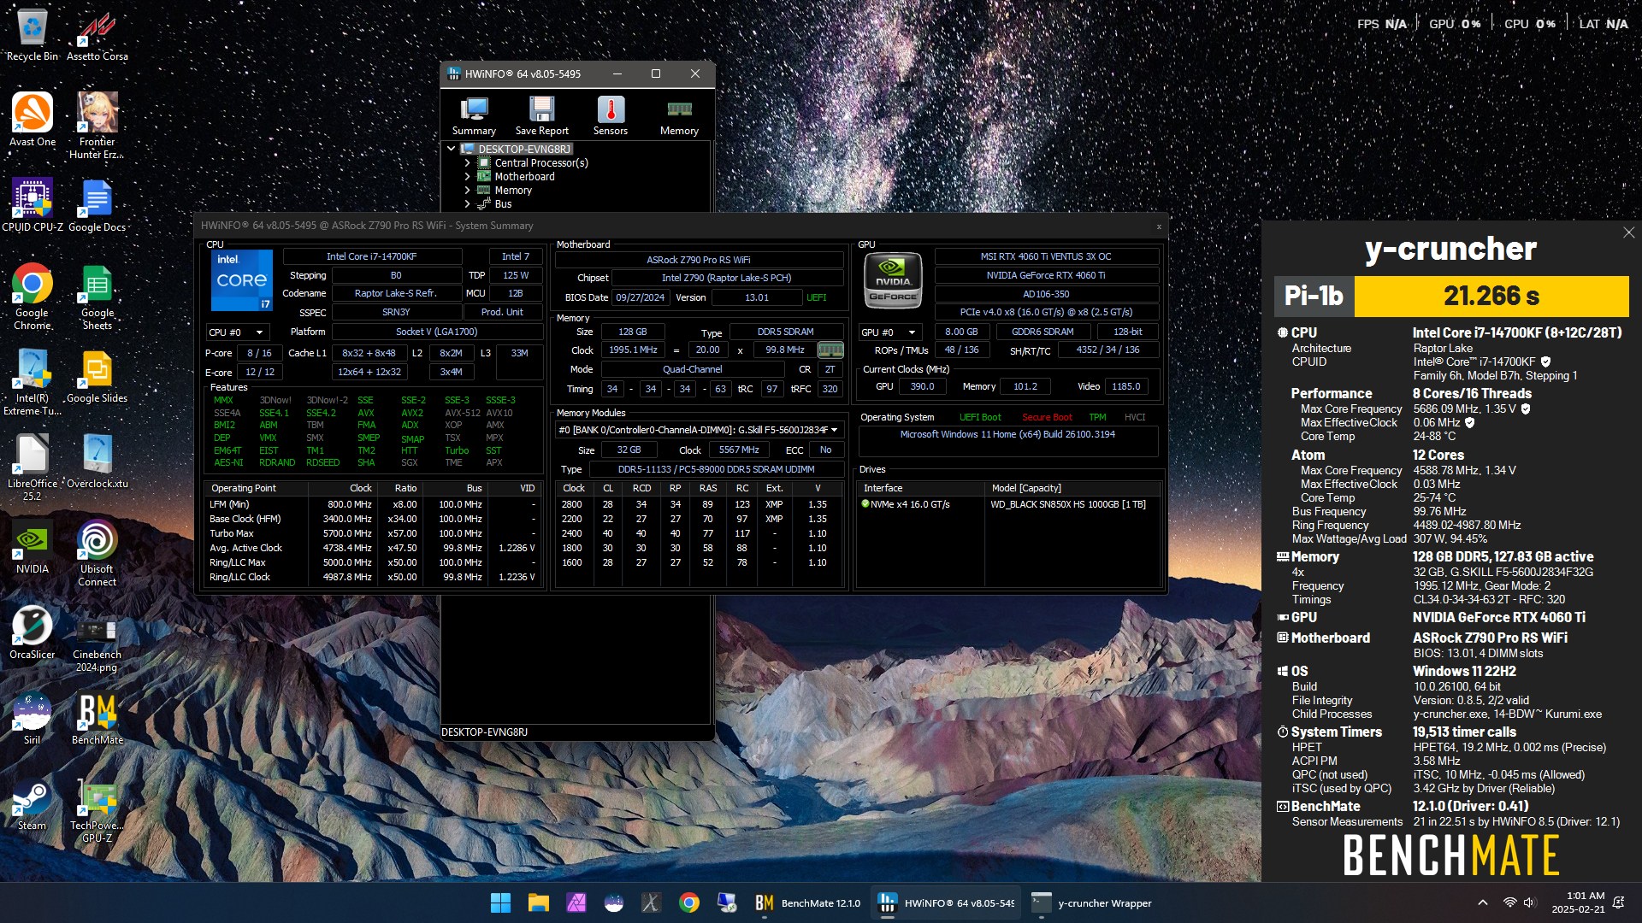The height and width of the screenshot is (923, 1642).
Task: Click the memory module chip icon beside 99.8 MHz
Action: (x=830, y=350)
